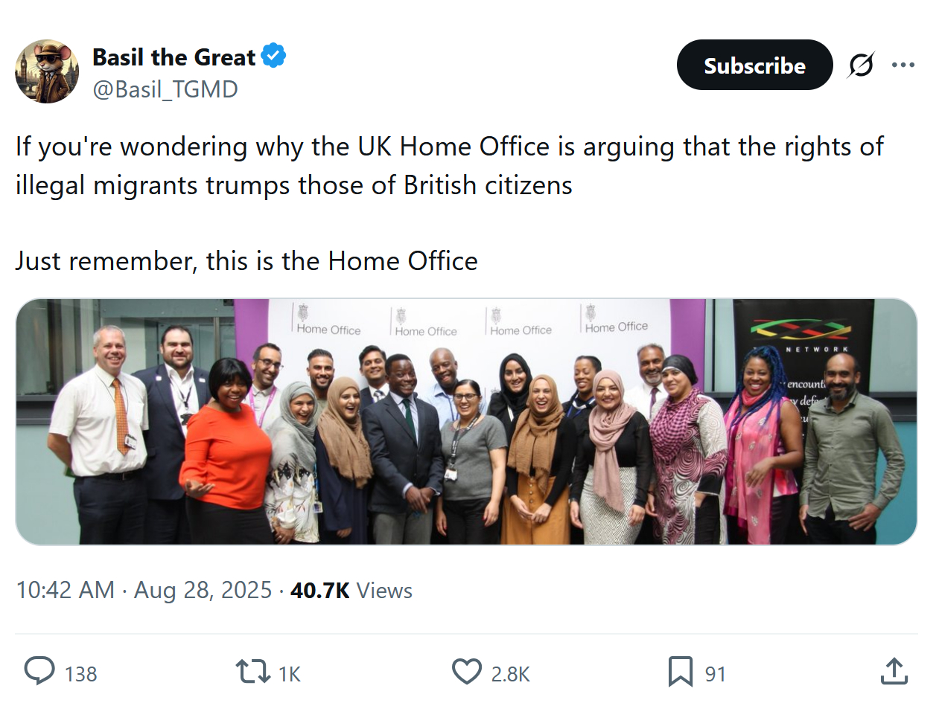939x703 pixels.
Task: Click the 138 replies count
Action: [x=80, y=674]
